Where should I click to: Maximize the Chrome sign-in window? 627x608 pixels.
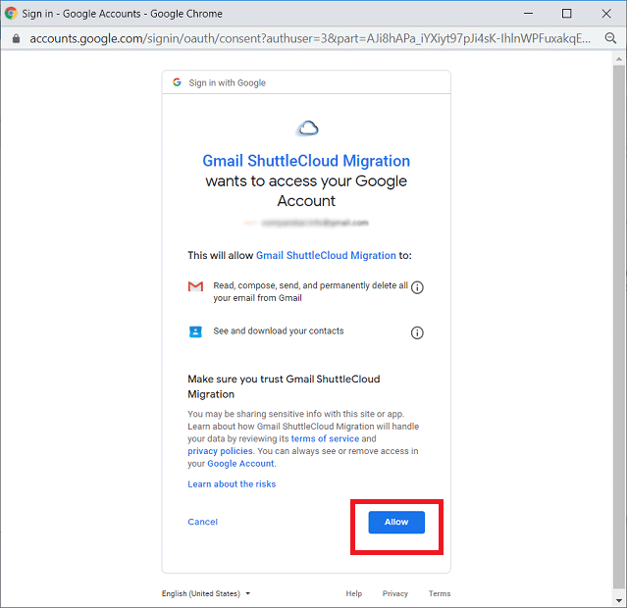(566, 13)
